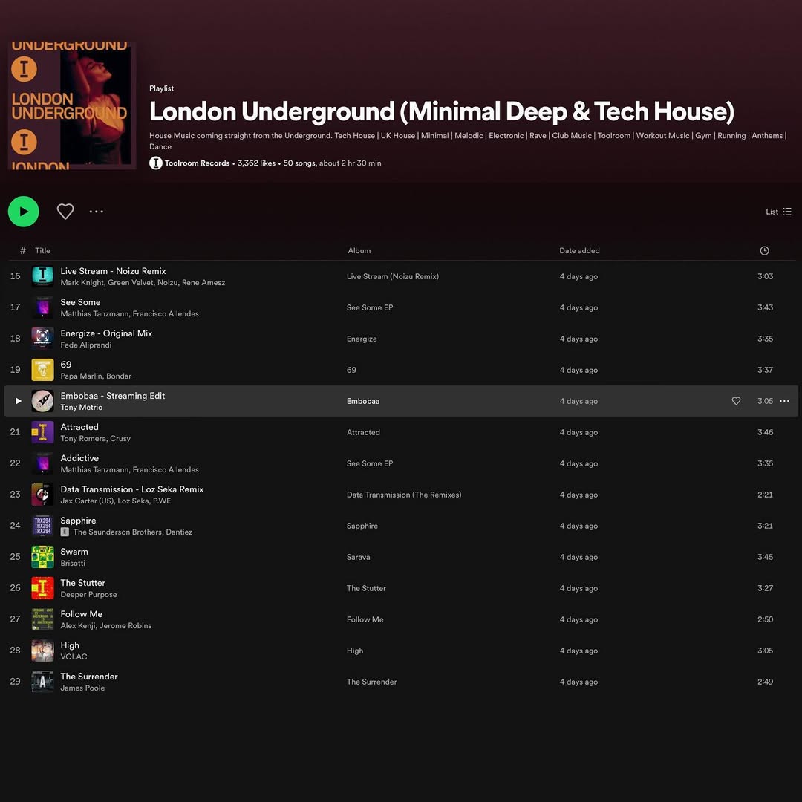Open the Data Transmission (The Remixes) album link
Image resolution: width=802 pixels, height=802 pixels.
[x=403, y=495]
